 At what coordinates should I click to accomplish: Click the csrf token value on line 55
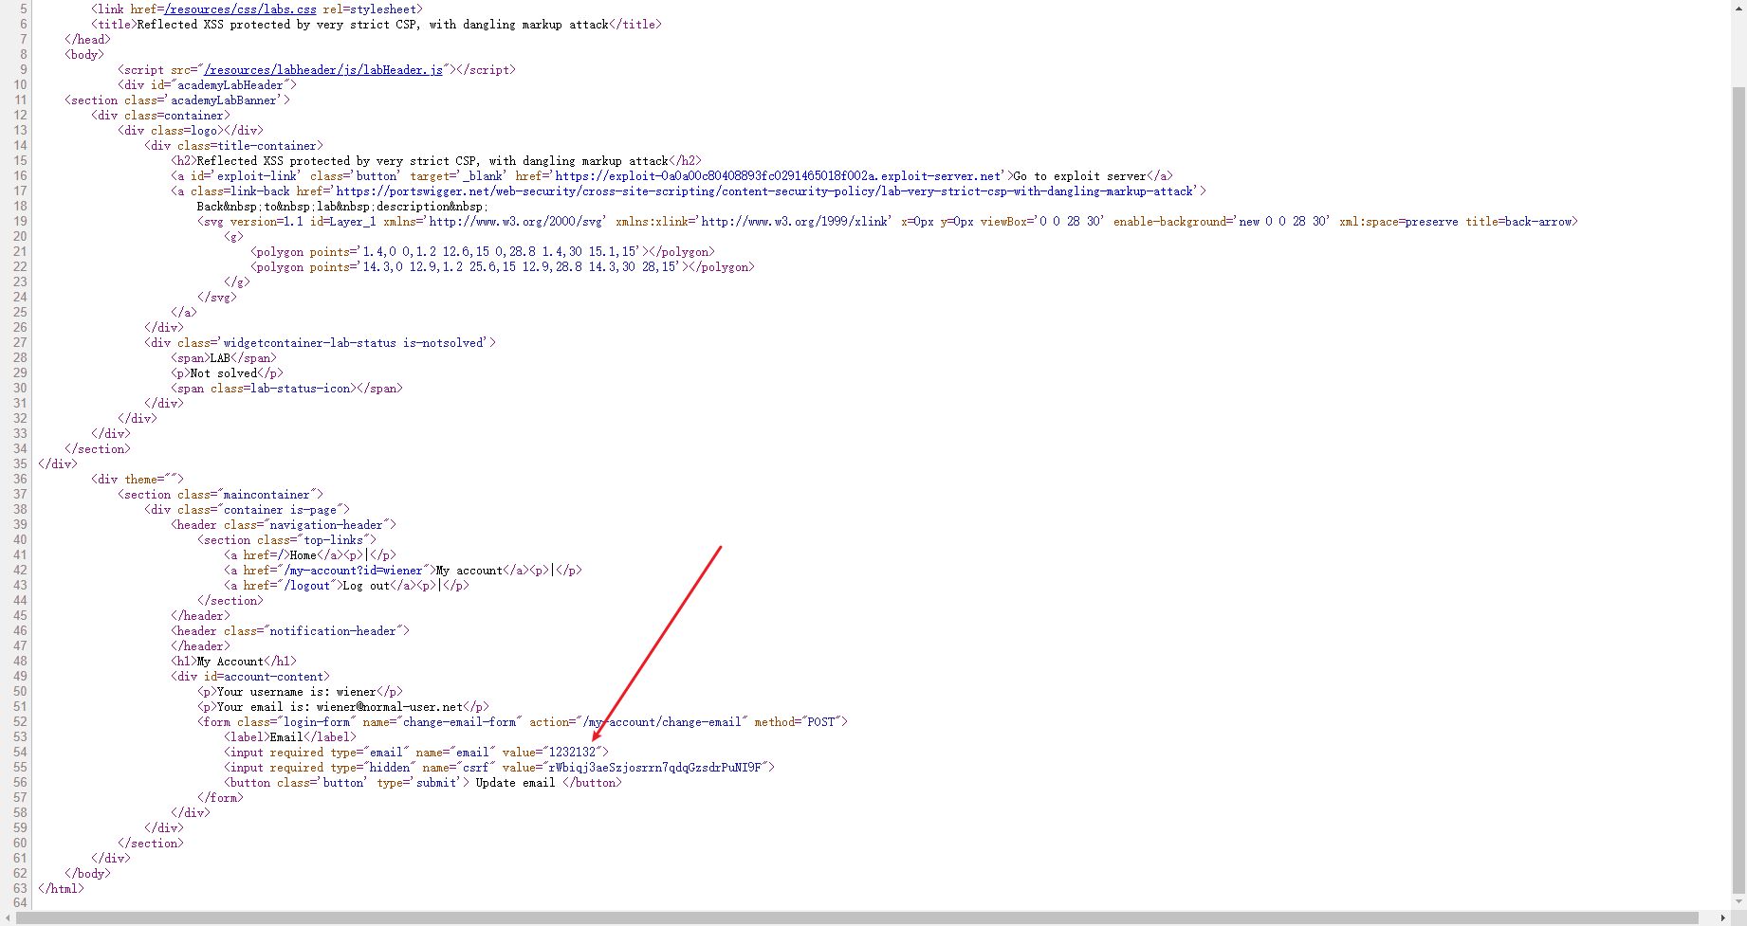pyautogui.click(x=654, y=768)
